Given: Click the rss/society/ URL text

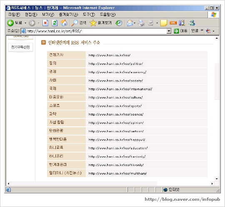Looking at the screenshot, I should coord(115,81).
